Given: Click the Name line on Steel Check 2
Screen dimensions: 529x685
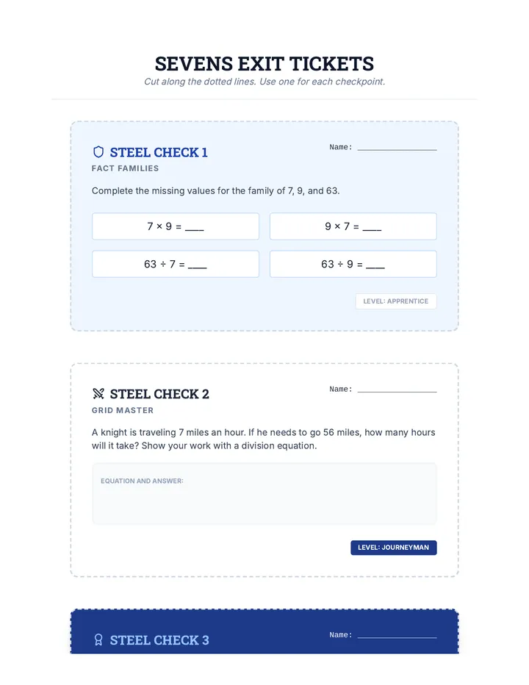Looking at the screenshot, I should tap(397, 390).
